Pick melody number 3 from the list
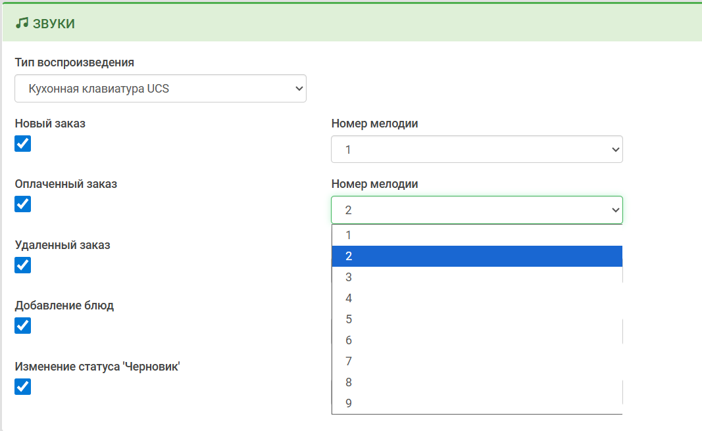This screenshot has width=702, height=431. coord(476,277)
